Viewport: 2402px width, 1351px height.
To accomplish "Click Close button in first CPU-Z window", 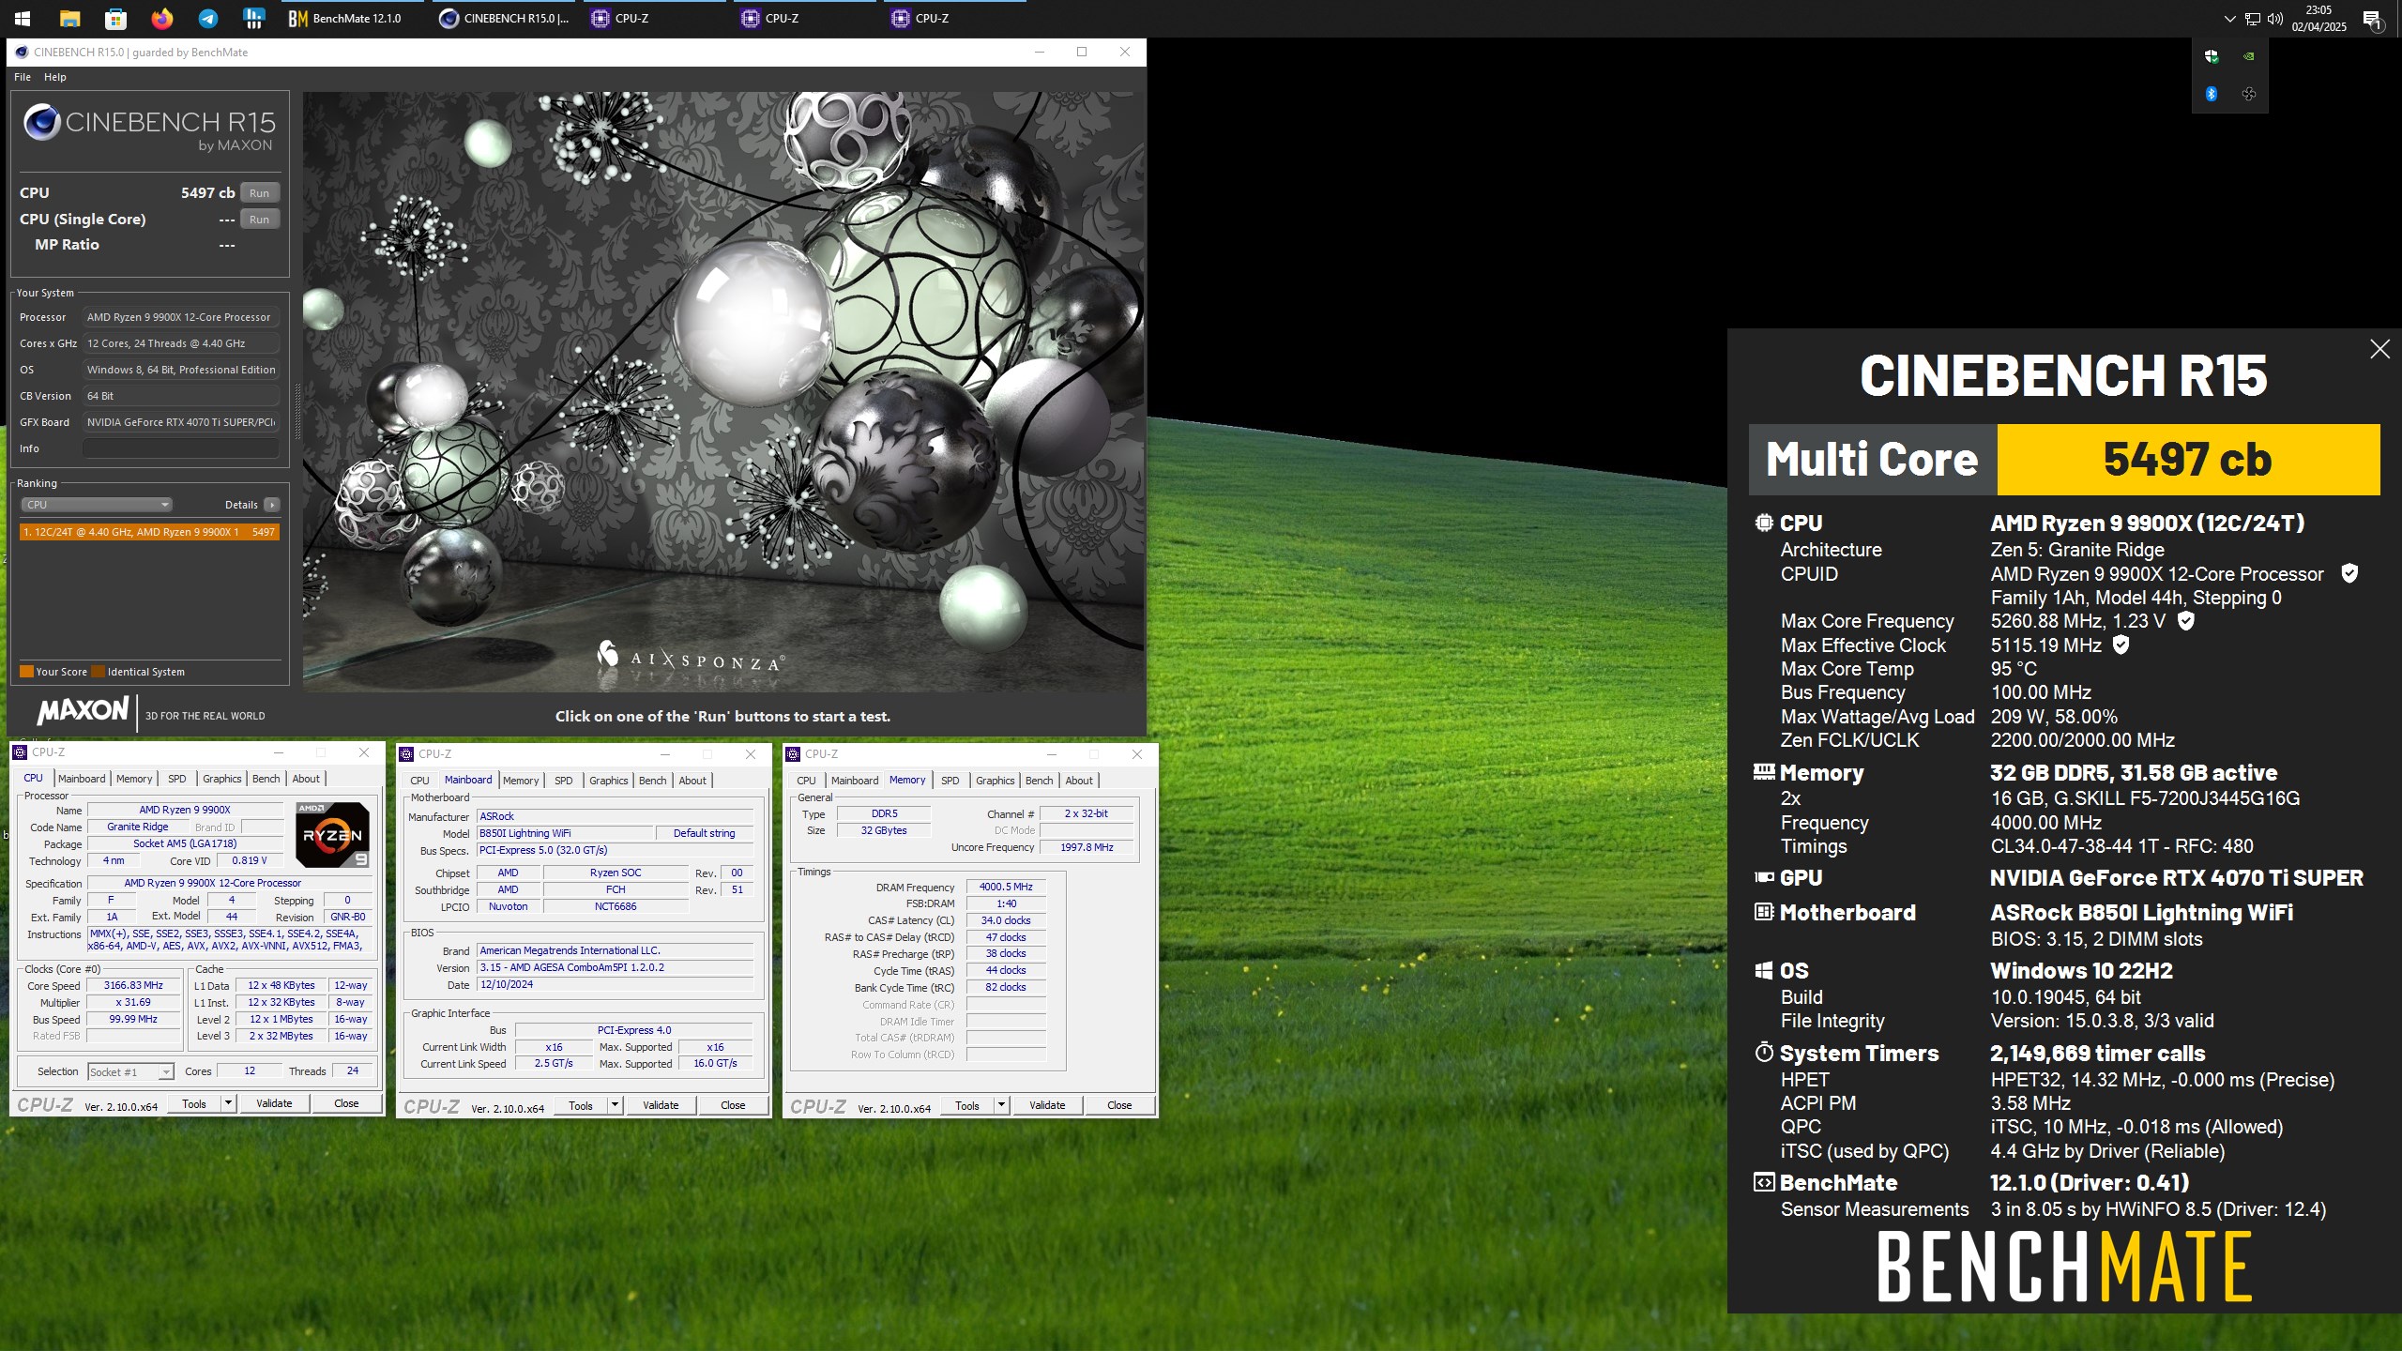I will point(346,1103).
